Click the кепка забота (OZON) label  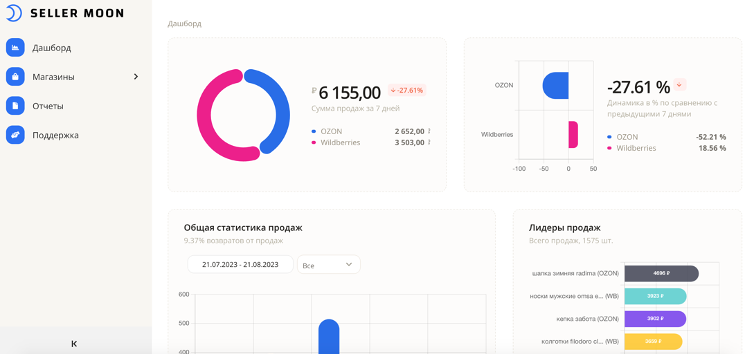click(x=587, y=319)
